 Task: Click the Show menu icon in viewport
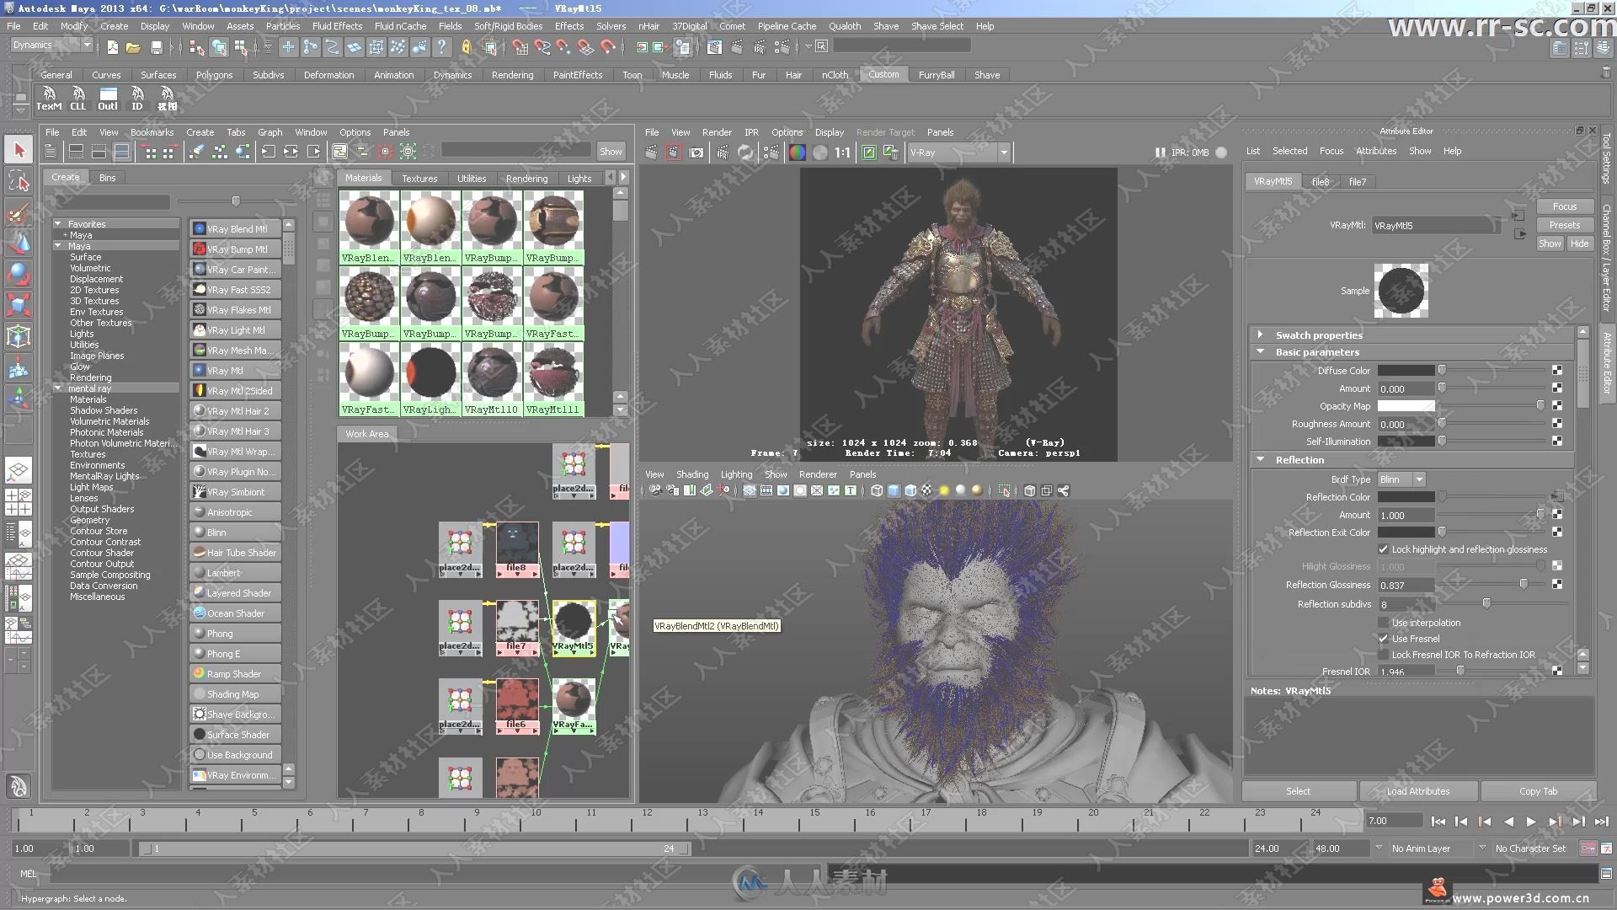click(773, 474)
